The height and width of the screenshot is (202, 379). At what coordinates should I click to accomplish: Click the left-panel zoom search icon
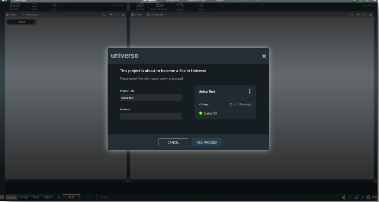click(104, 15)
